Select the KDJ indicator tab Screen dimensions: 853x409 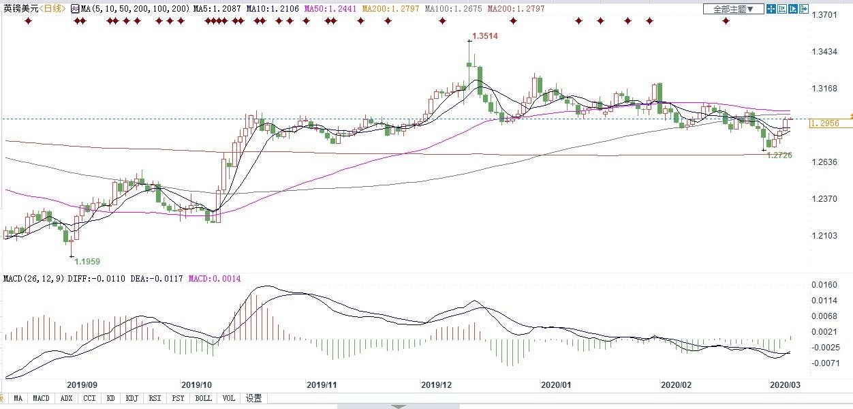click(x=132, y=398)
